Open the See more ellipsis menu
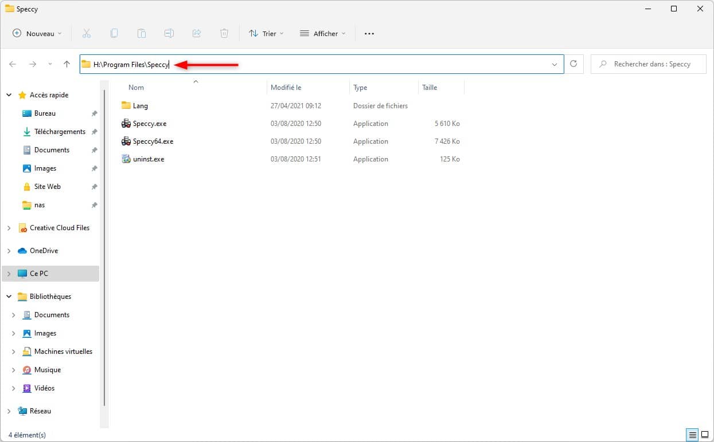 [369, 34]
